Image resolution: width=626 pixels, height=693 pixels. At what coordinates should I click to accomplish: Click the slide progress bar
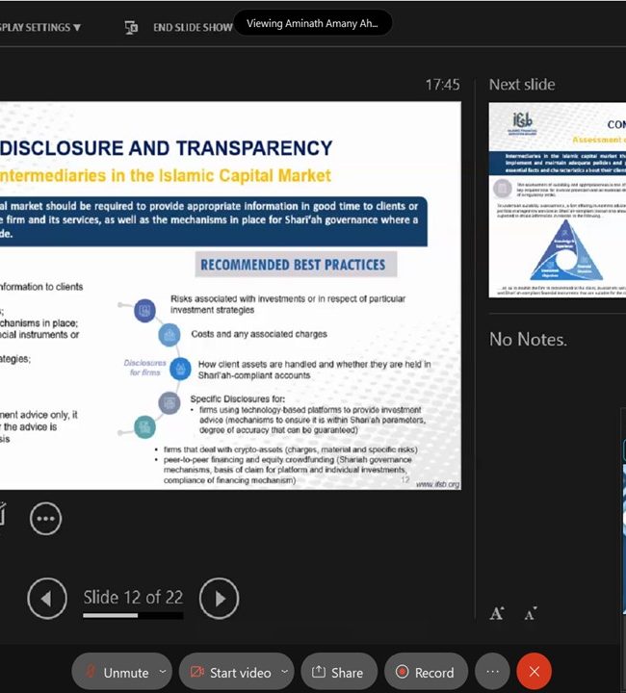coord(133,615)
